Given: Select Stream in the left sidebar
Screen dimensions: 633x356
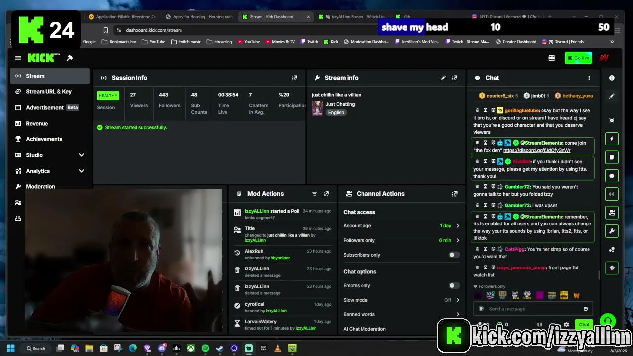Looking at the screenshot, I should [x=50, y=76].
